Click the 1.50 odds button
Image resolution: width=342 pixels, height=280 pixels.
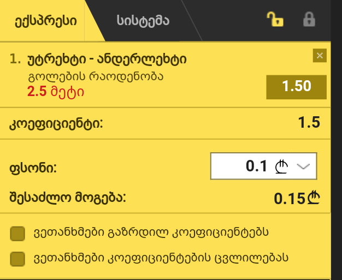297,87
